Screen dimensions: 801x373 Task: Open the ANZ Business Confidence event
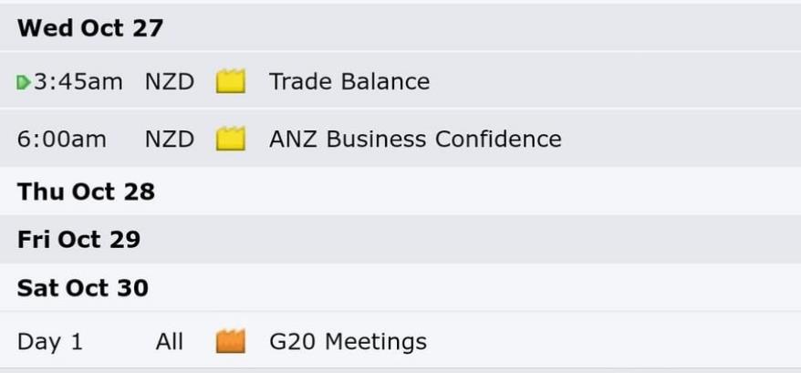click(415, 139)
